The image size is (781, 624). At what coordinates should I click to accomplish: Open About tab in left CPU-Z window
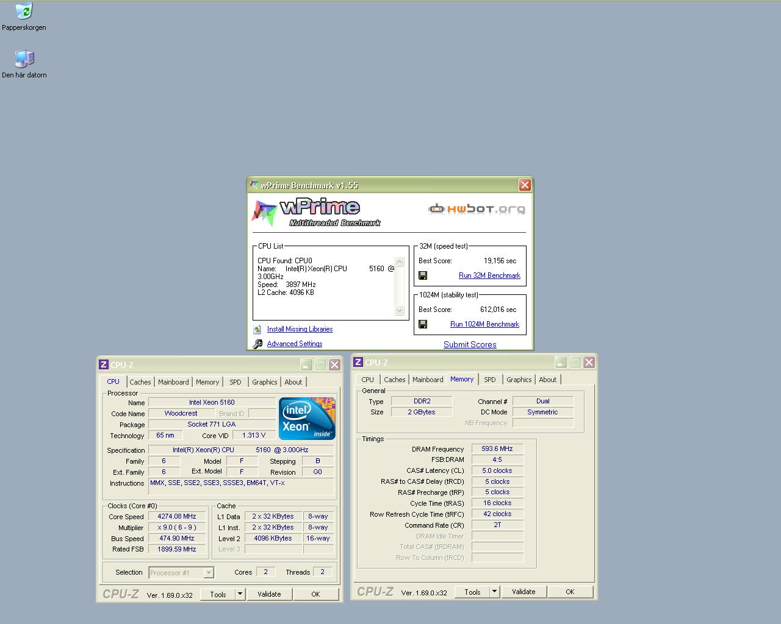293,382
